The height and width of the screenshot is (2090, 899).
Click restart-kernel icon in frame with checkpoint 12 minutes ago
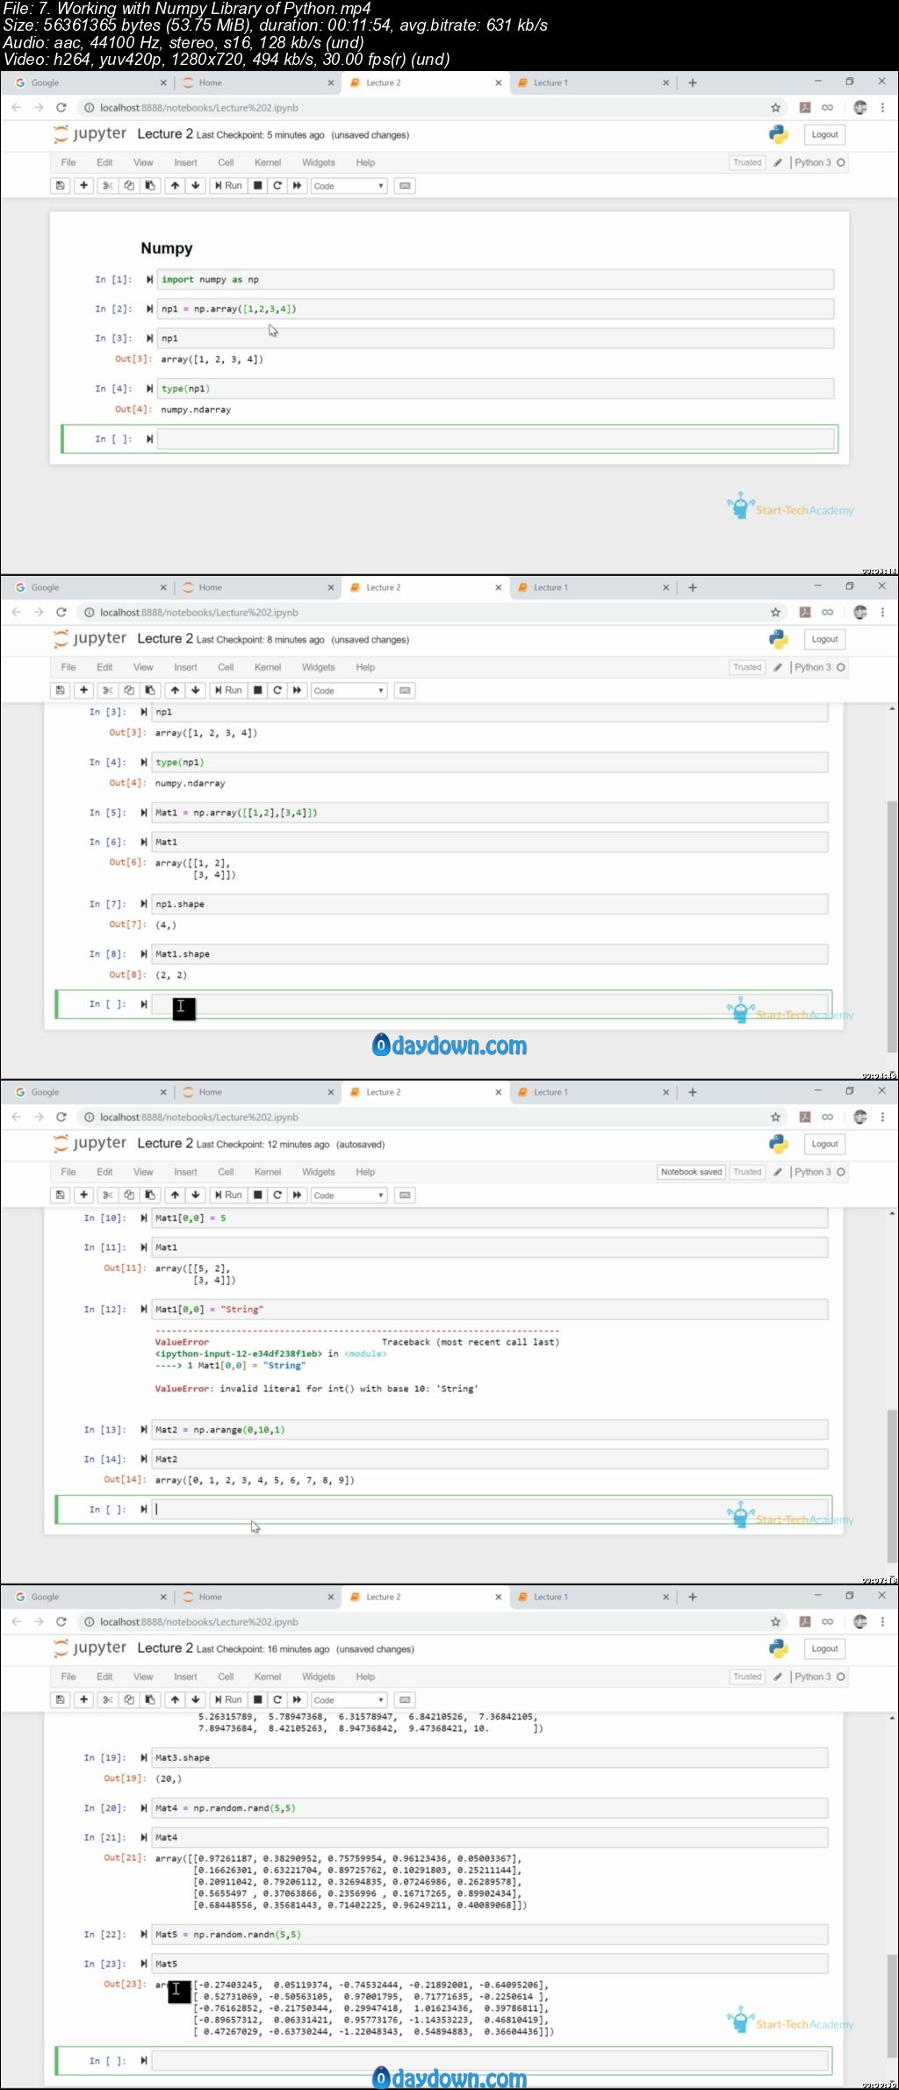tap(277, 1196)
